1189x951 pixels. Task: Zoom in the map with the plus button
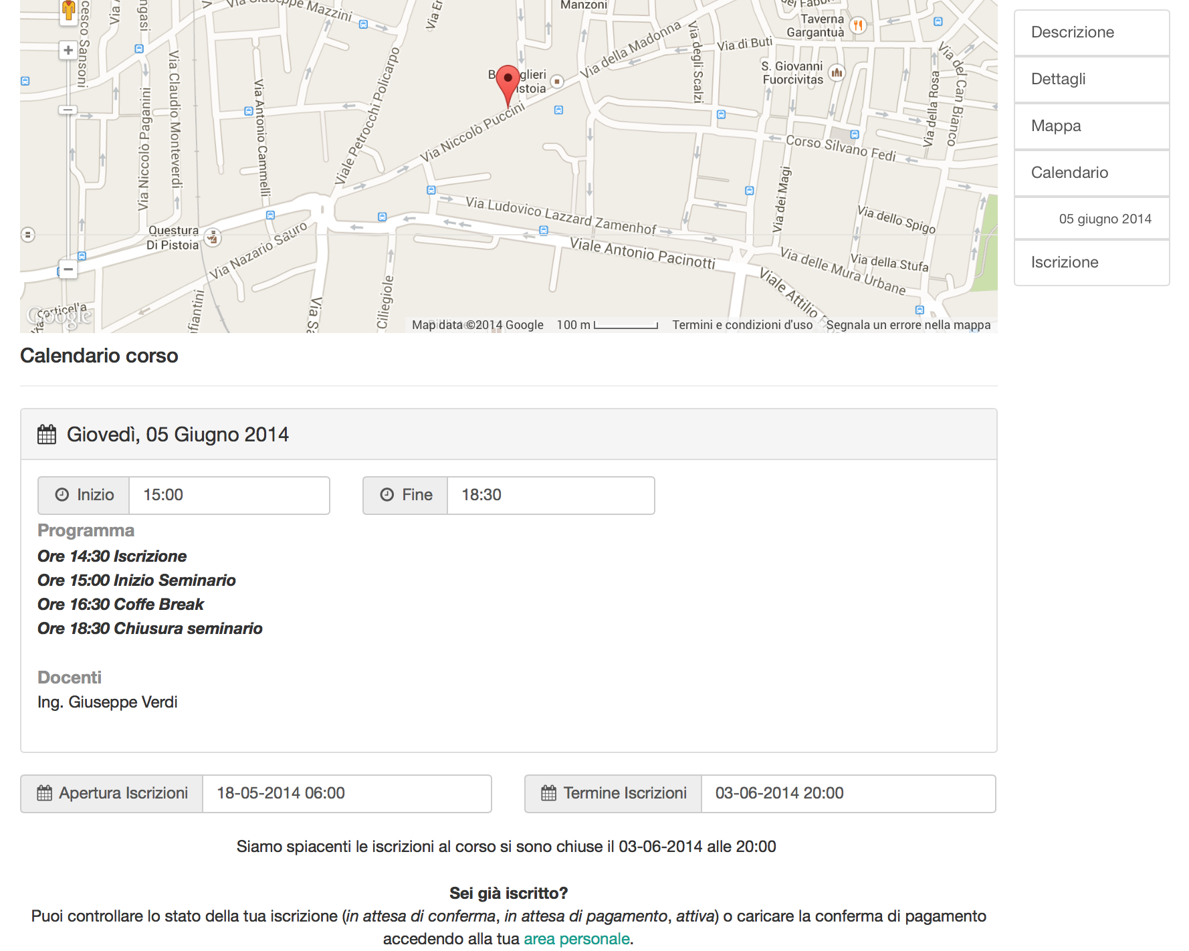(68, 50)
